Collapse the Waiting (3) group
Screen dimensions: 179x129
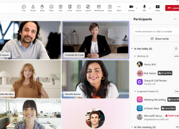point(135,56)
